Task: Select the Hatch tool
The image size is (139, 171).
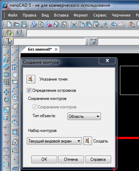Action: pyautogui.click(x=15, y=132)
